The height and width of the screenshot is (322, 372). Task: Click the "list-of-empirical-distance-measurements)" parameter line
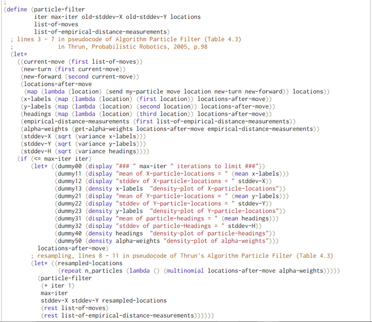(102, 32)
